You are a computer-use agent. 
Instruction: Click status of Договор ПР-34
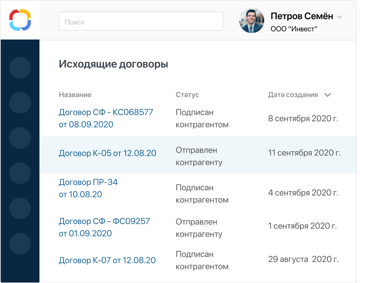[202, 194]
